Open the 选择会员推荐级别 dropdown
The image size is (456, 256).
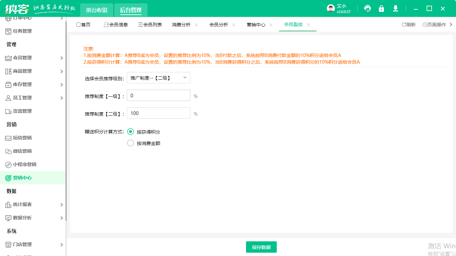[158, 77]
